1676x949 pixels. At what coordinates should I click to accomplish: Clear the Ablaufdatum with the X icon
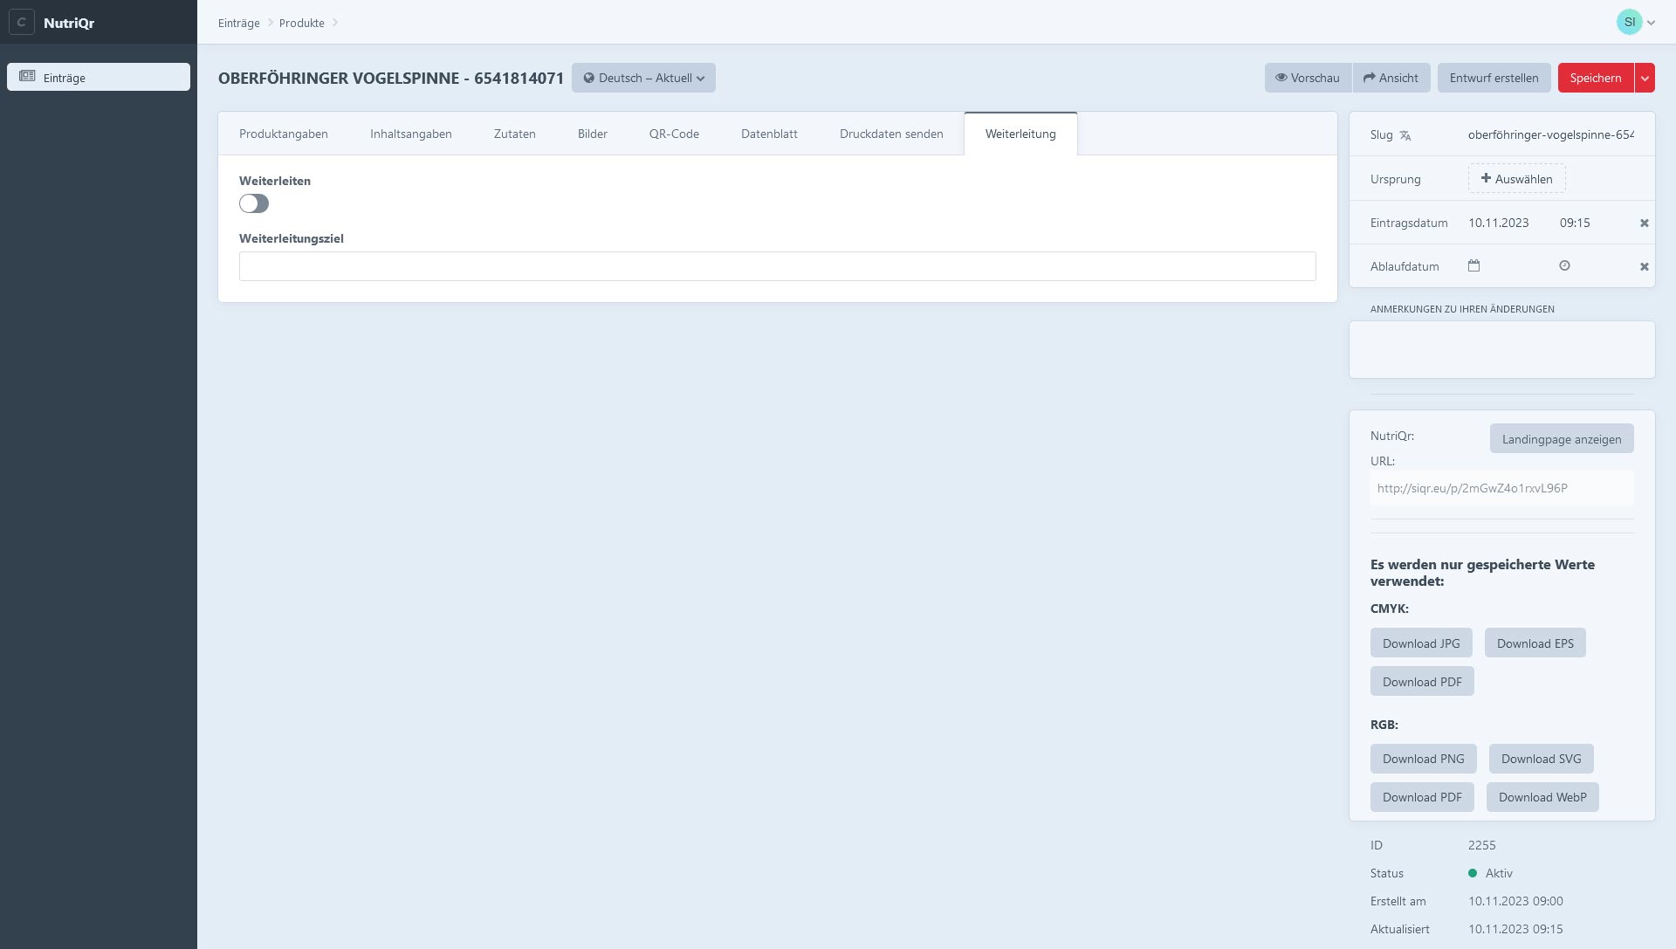1644,267
